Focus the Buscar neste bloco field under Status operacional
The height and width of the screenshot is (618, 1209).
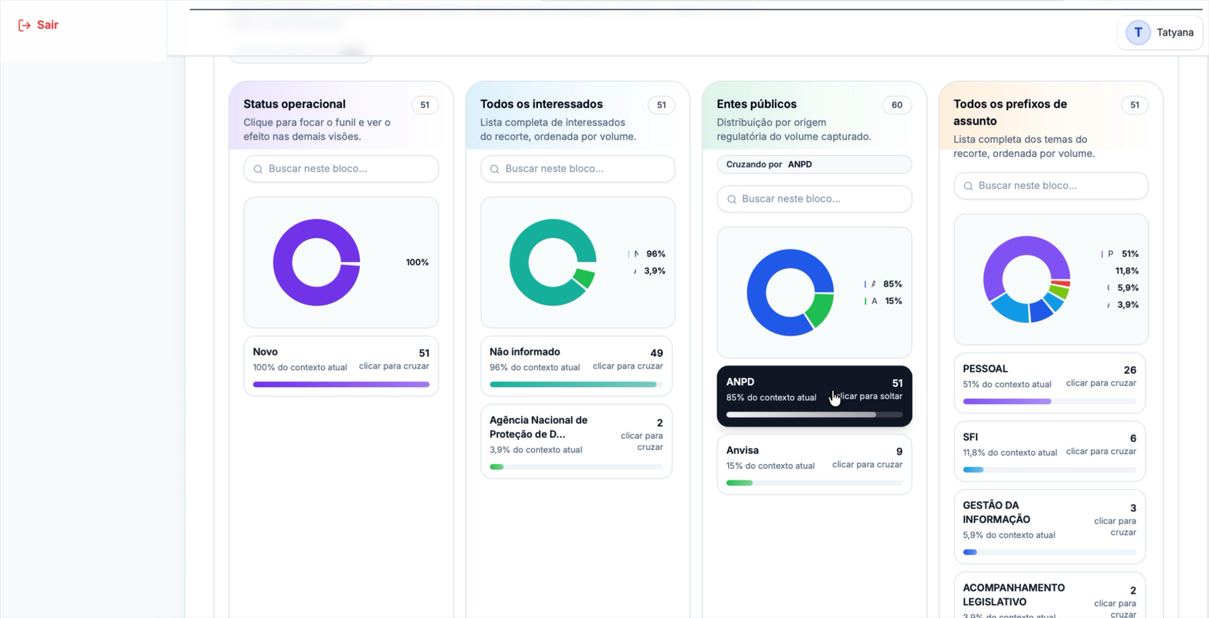(x=341, y=169)
